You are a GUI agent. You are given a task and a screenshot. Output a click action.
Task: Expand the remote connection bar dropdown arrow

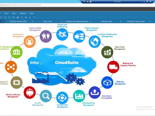coord(84,2)
